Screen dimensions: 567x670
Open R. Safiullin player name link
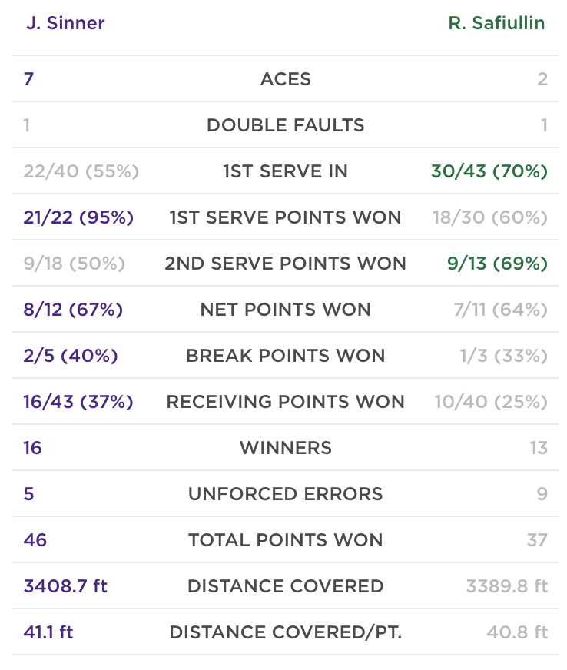pyautogui.click(x=496, y=23)
